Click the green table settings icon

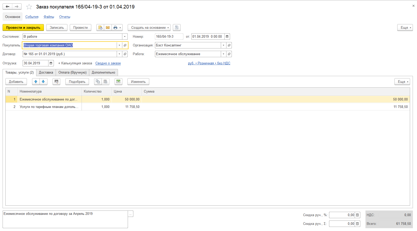pos(118,82)
